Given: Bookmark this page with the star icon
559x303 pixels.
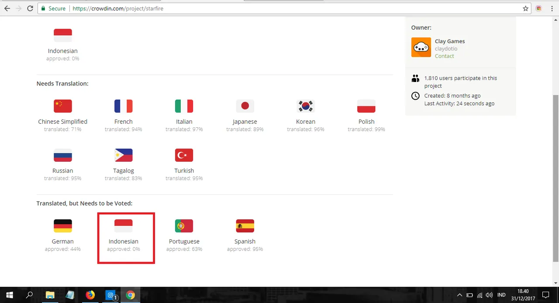Looking at the screenshot, I should (x=525, y=8).
